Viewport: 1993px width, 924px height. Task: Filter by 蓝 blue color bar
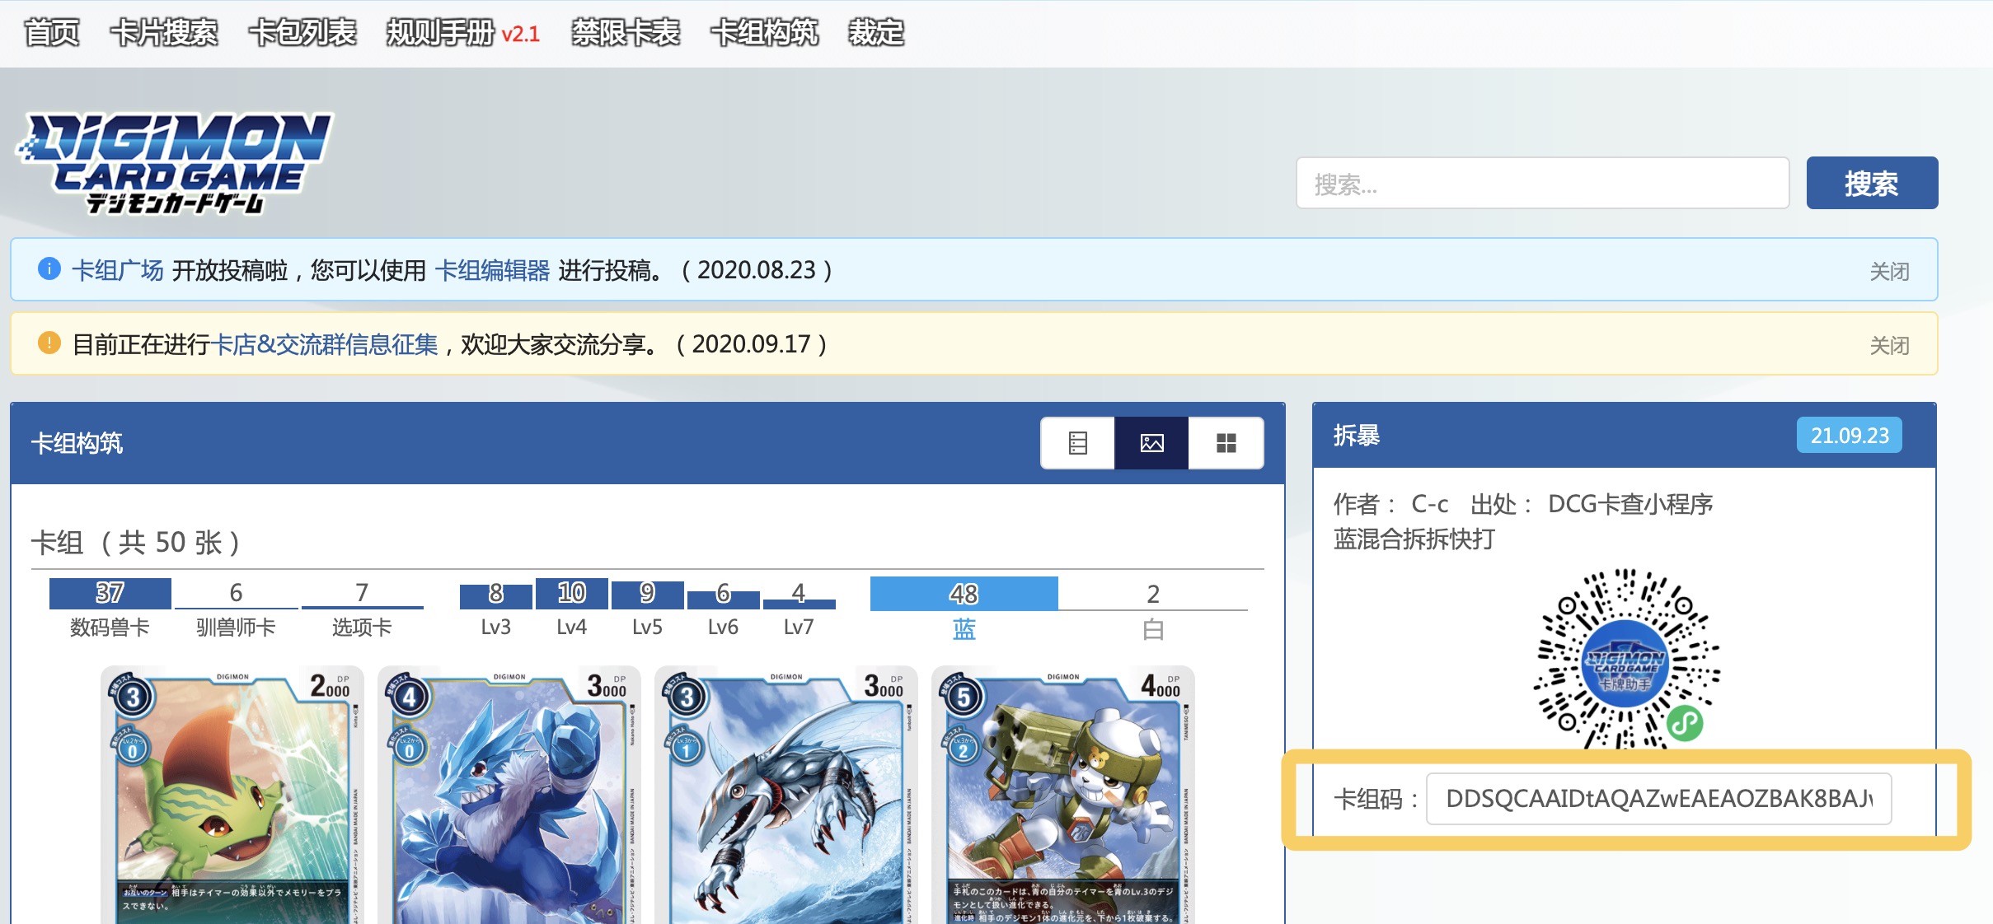coord(964,609)
